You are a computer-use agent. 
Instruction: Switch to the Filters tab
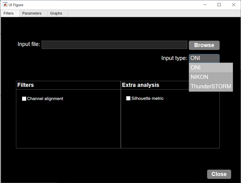point(9,13)
